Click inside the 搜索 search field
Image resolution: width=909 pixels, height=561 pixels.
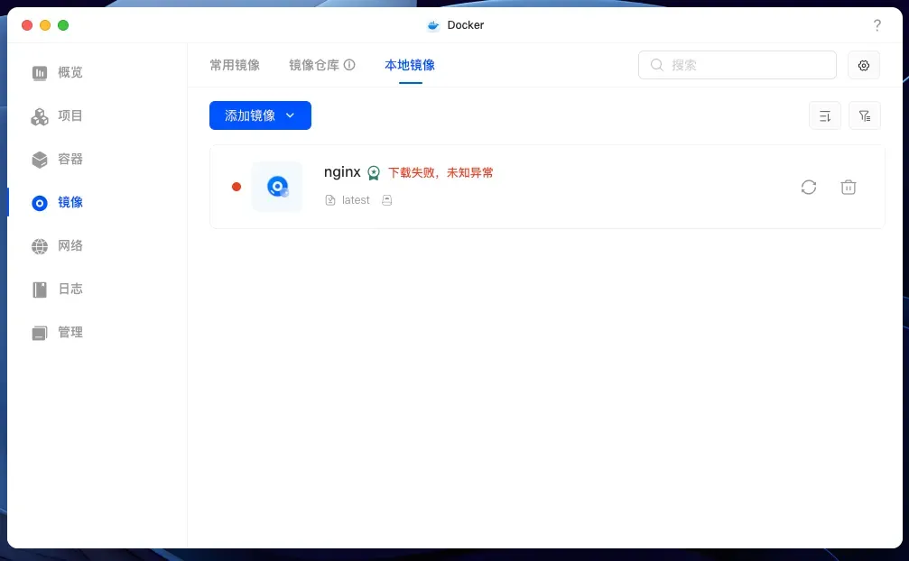click(737, 65)
